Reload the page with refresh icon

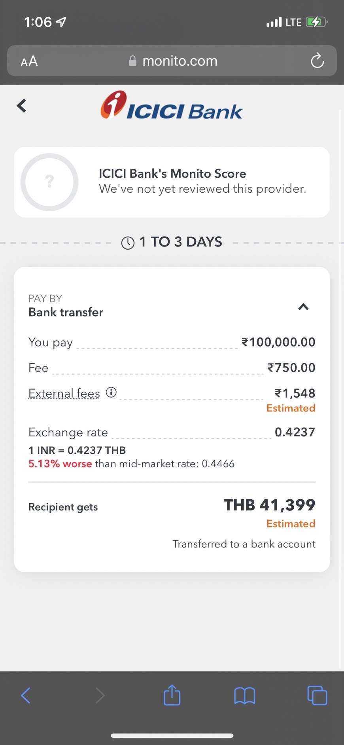click(317, 61)
